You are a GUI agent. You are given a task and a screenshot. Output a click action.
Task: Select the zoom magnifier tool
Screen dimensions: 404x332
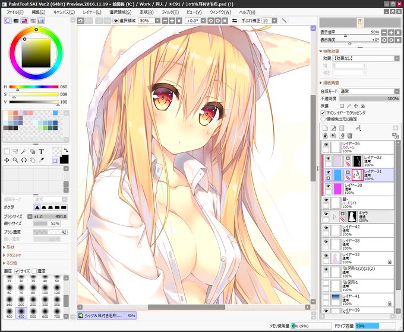tap(15, 160)
